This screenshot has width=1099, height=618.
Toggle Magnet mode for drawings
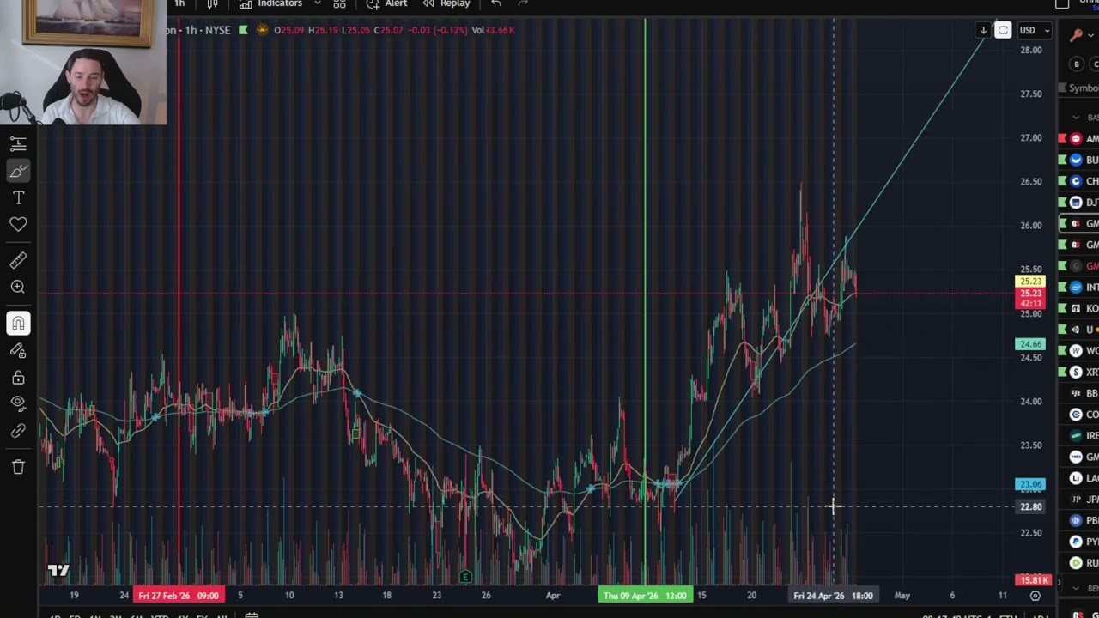click(x=18, y=324)
